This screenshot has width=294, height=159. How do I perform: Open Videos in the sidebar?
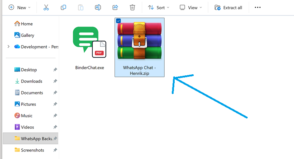pyautogui.click(x=24, y=127)
